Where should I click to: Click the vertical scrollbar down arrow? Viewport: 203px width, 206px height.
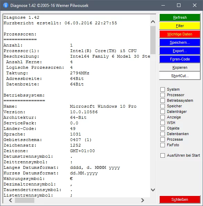point(153,190)
